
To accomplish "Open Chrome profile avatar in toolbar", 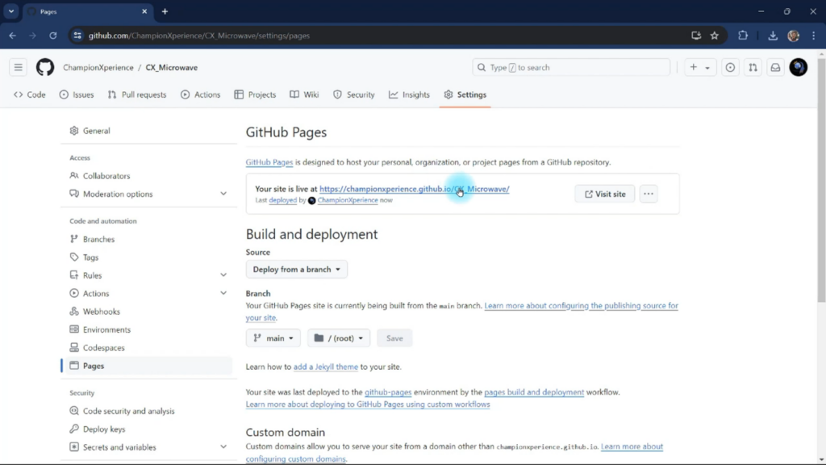I will click(794, 36).
